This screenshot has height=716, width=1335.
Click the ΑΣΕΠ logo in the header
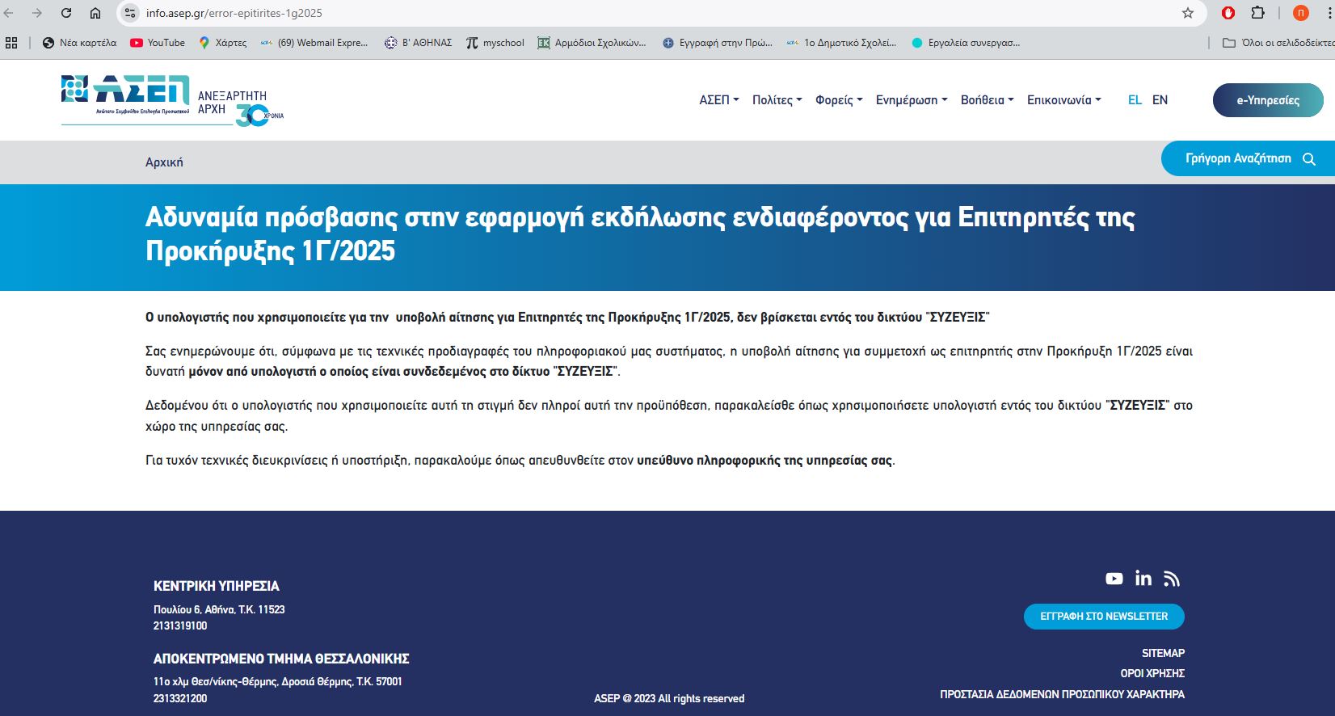coord(173,100)
